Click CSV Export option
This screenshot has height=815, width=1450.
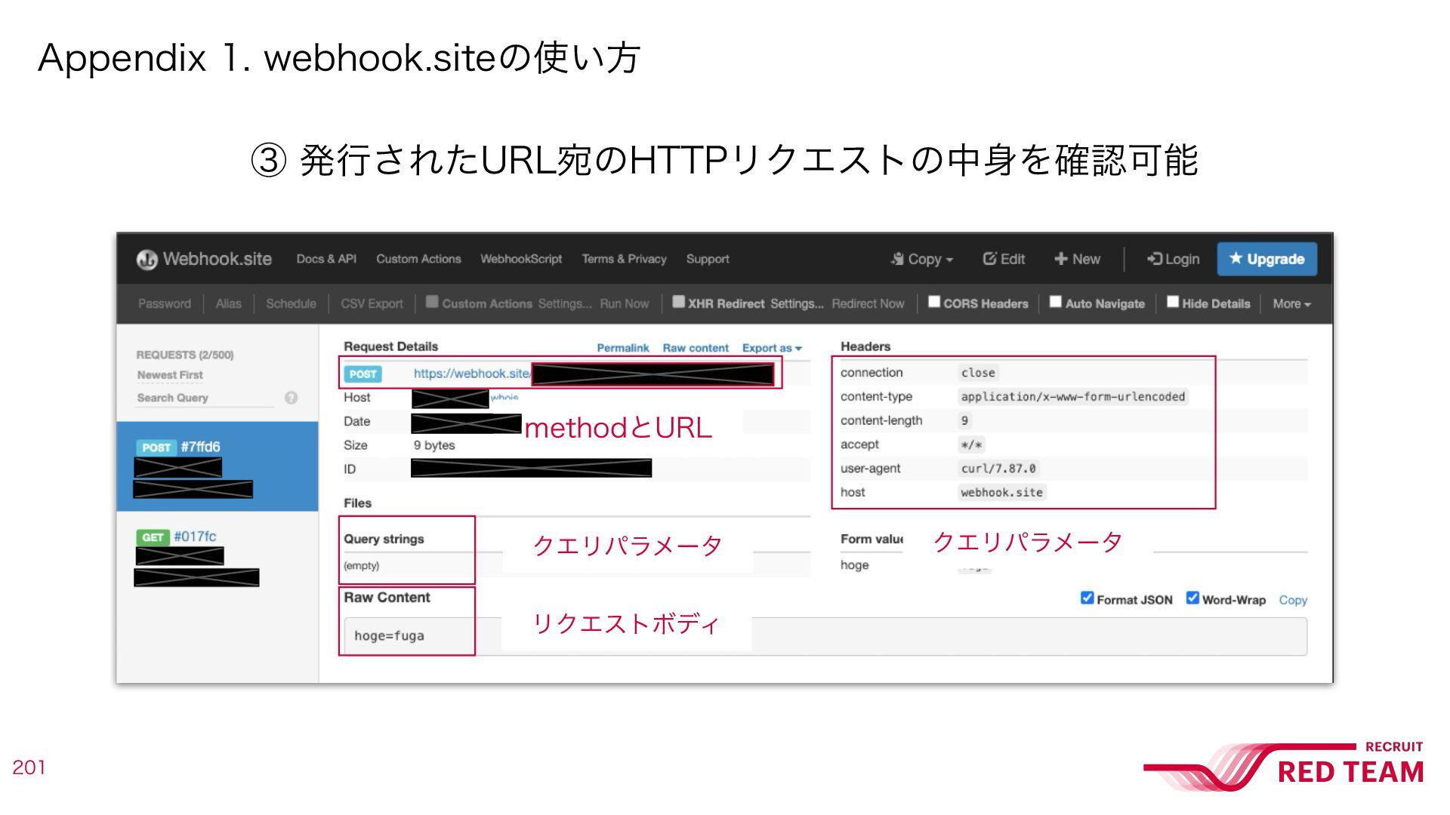[372, 303]
